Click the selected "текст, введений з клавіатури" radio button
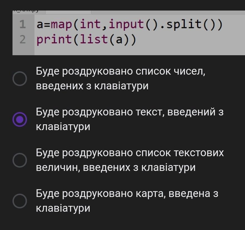The height and width of the screenshot is (230, 245). (x=20, y=120)
